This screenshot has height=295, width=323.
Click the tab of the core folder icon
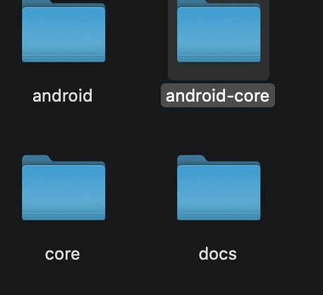(x=37, y=159)
